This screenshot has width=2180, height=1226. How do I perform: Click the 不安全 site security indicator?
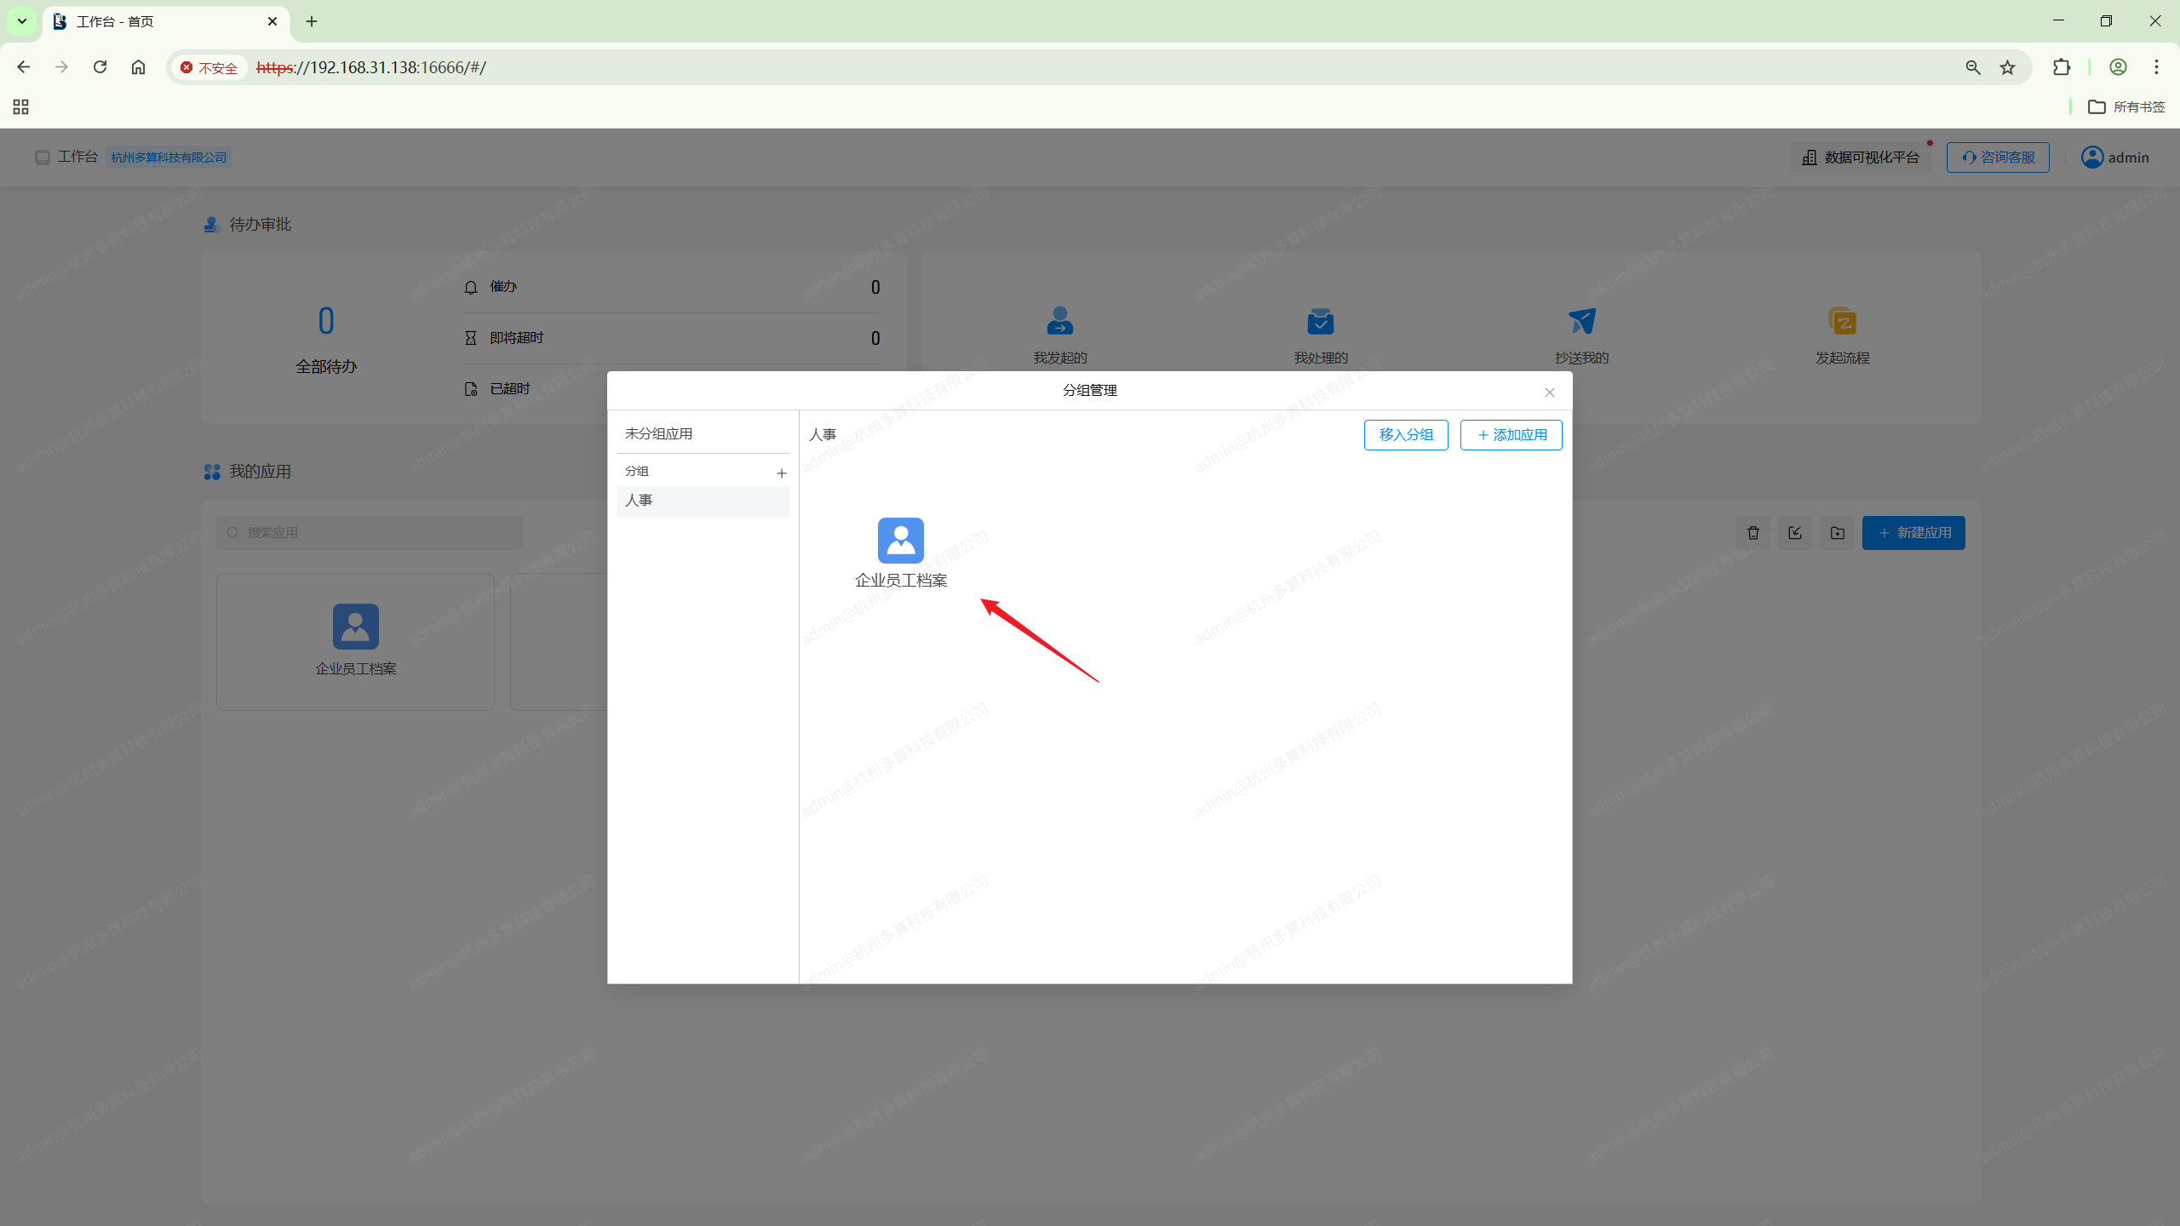click(x=209, y=67)
